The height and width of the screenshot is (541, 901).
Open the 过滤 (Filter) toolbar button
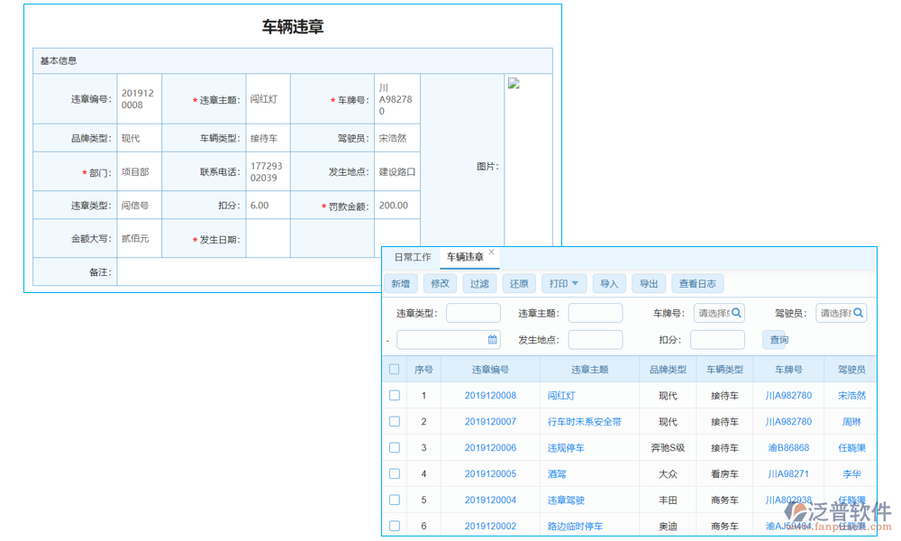[478, 282]
